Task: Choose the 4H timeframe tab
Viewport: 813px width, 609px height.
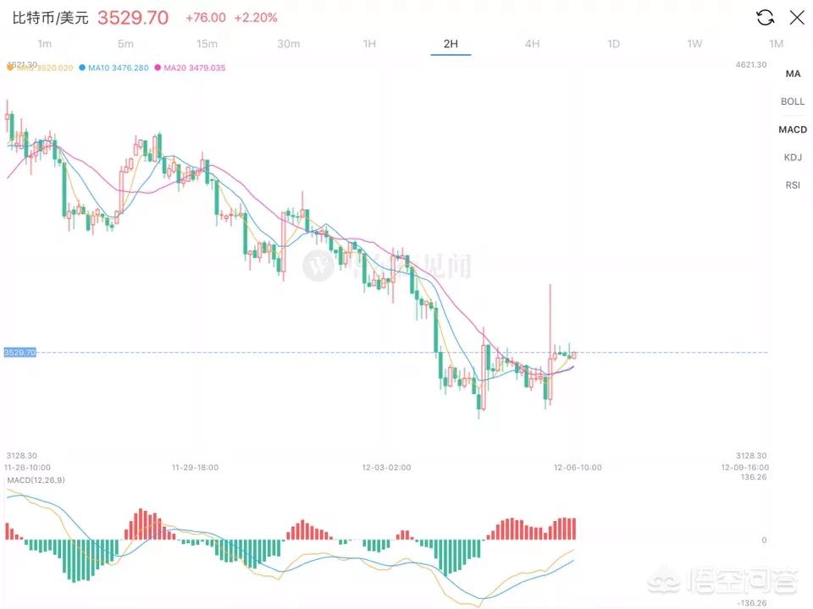Action: (x=532, y=43)
